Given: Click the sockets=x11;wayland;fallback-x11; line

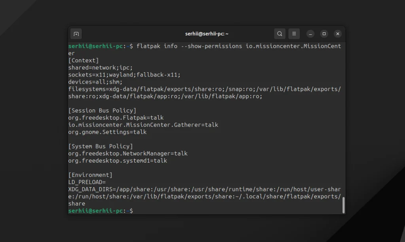Looking at the screenshot, I should (x=124, y=75).
